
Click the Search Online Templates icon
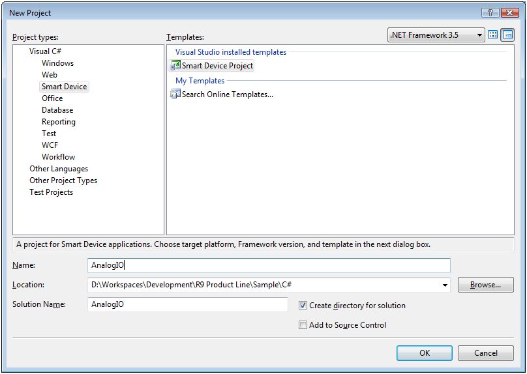[175, 94]
